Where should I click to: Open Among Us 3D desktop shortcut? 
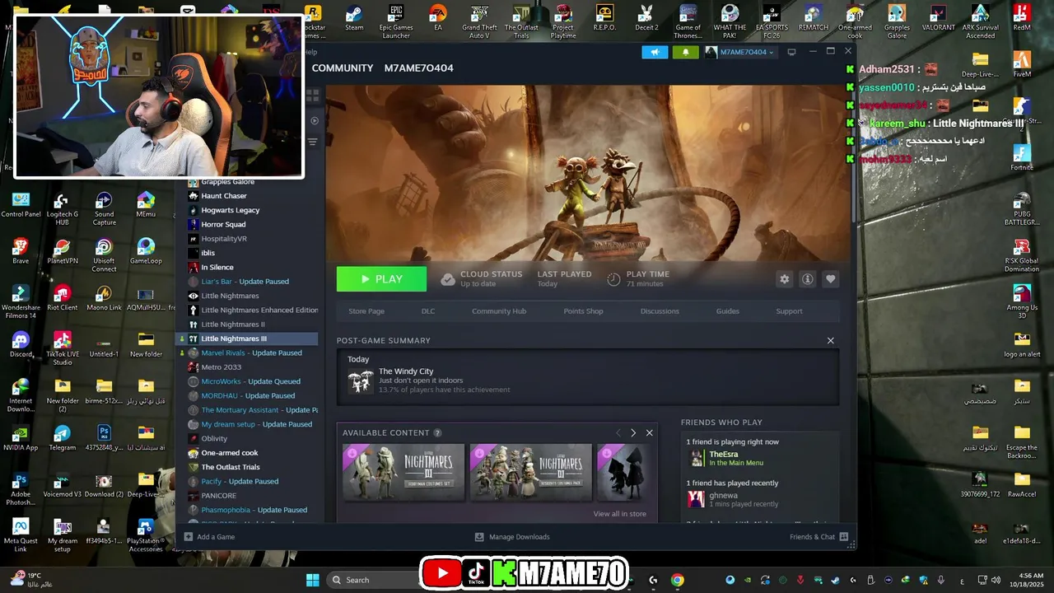coord(1022,301)
